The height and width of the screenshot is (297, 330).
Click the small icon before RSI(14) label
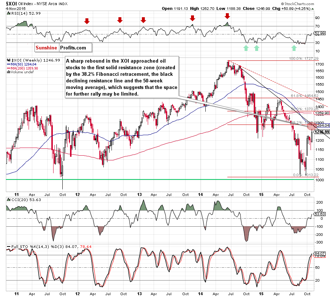point(9,13)
